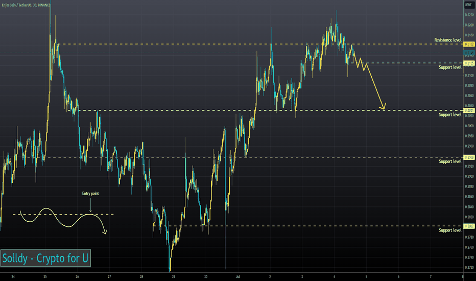The width and height of the screenshot is (476, 281).
Task: Click the 0.2860 price axis value
Action: coord(469,197)
